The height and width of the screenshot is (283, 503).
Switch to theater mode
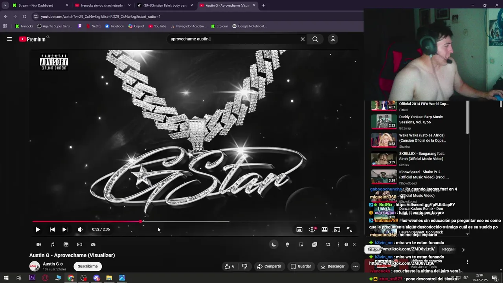click(325, 230)
